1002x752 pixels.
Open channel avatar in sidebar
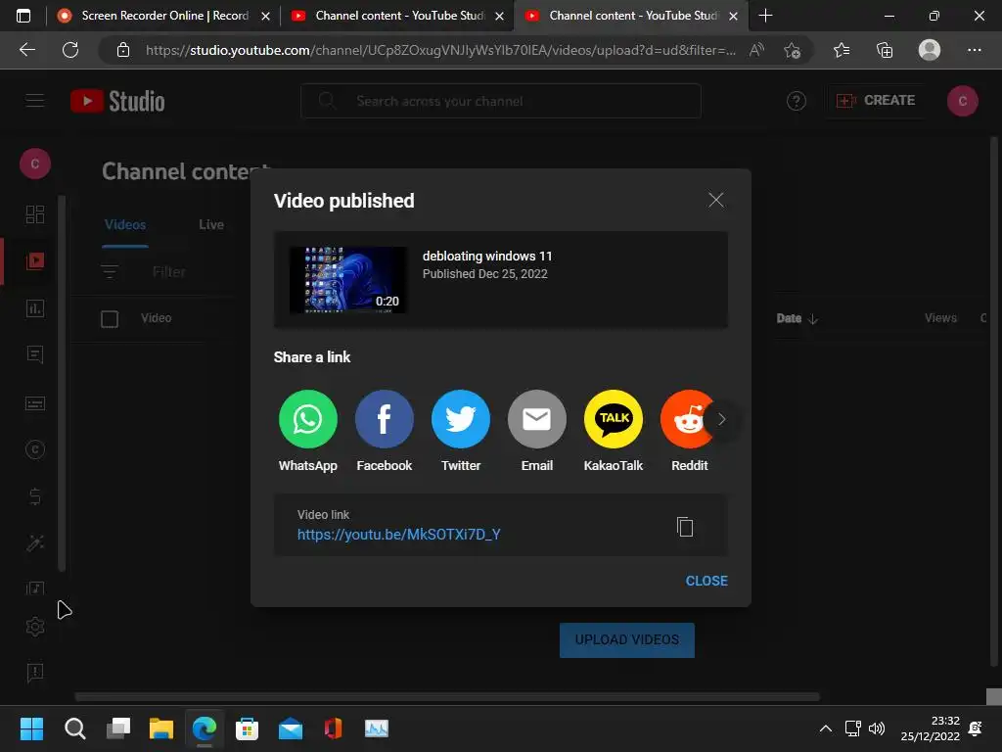point(35,164)
